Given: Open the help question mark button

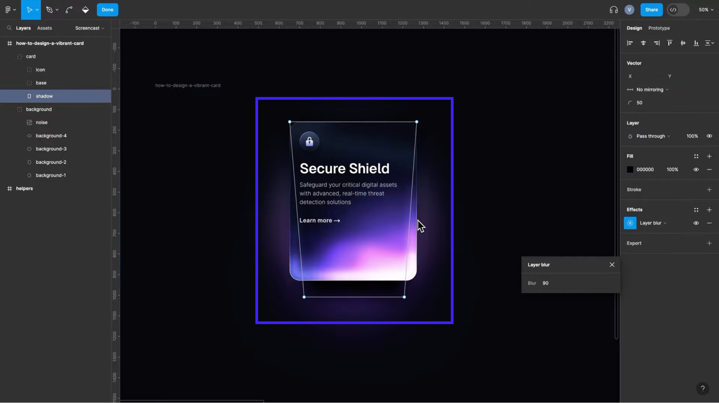Looking at the screenshot, I should 702,389.
